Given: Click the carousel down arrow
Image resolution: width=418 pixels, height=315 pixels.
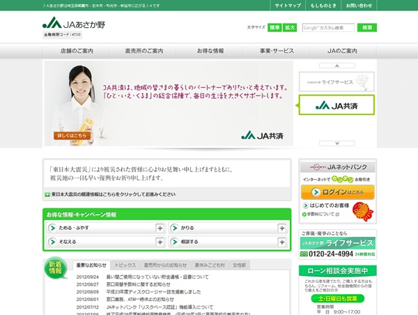Looking at the screenshot, I should pos(337,144).
